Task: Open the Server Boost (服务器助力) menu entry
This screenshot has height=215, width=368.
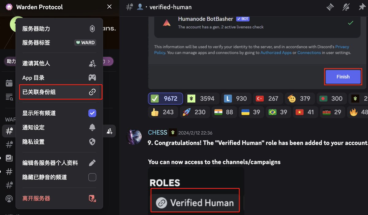Action: coord(59,29)
